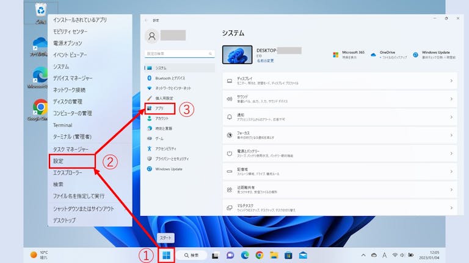Open the Start button on the taskbar
Viewport: 469px width, 263px height.
pos(166,255)
